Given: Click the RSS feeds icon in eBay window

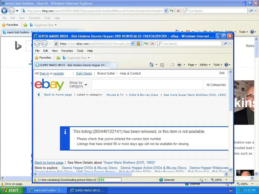Looking at the screenshot, I should pyautogui.click(x=162, y=65).
